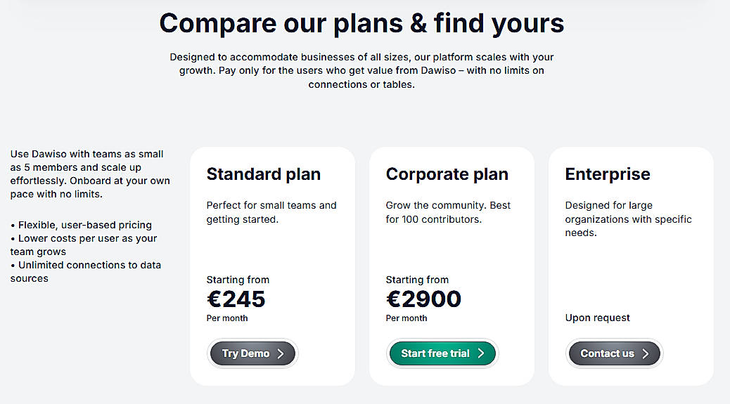This screenshot has width=730, height=404.
Task: Click the 'Grow the community' description
Action: pyautogui.click(x=448, y=212)
